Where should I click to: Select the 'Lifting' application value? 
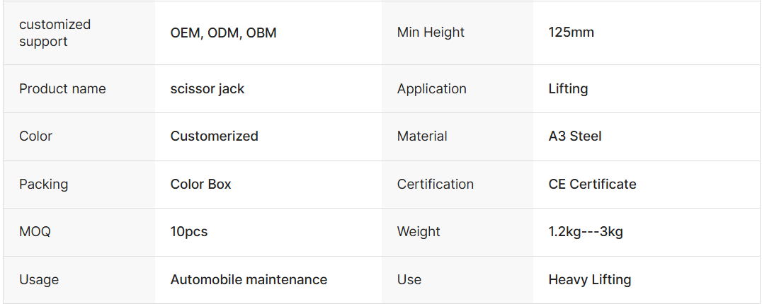click(x=568, y=89)
